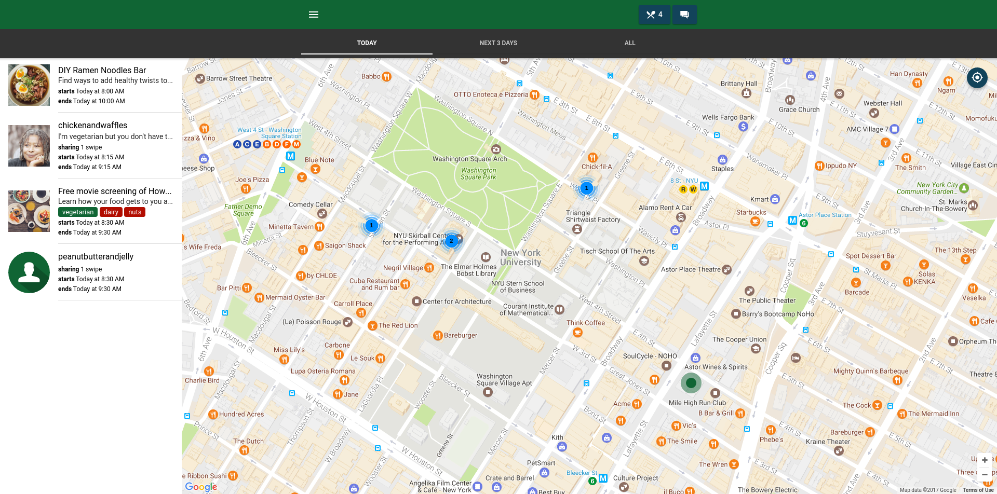Click green current-location dot near Mile High Run Club
Image resolution: width=997 pixels, height=494 pixels.
691,383
